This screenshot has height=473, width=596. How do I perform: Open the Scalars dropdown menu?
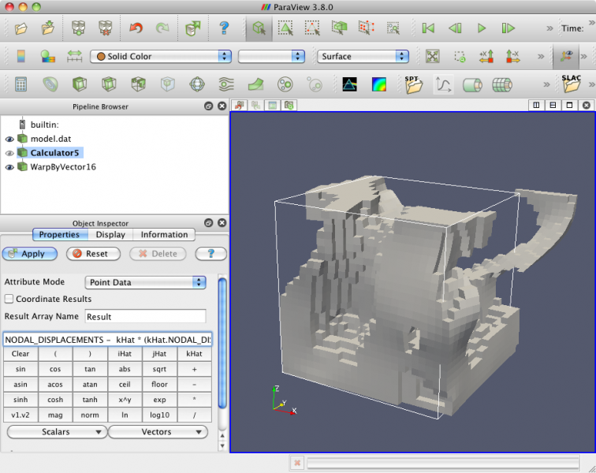[x=57, y=432]
